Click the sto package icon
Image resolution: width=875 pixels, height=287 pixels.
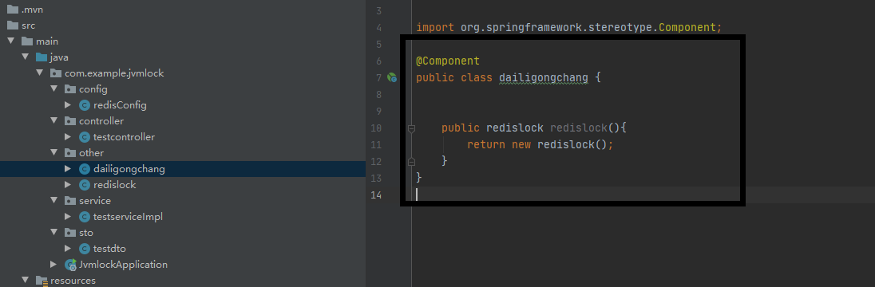(x=70, y=232)
